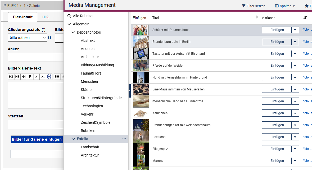Viewport: 312px width, 170px height.
Task: Click 'Bilder für Galerie einfügen' button
Action: [x=37, y=139]
